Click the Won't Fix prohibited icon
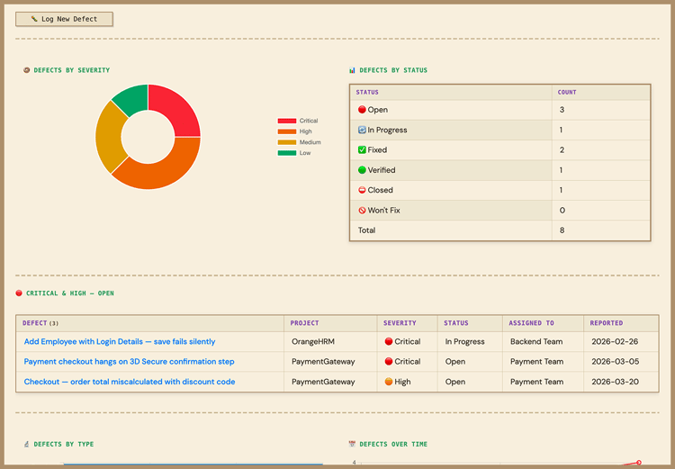 click(x=362, y=210)
